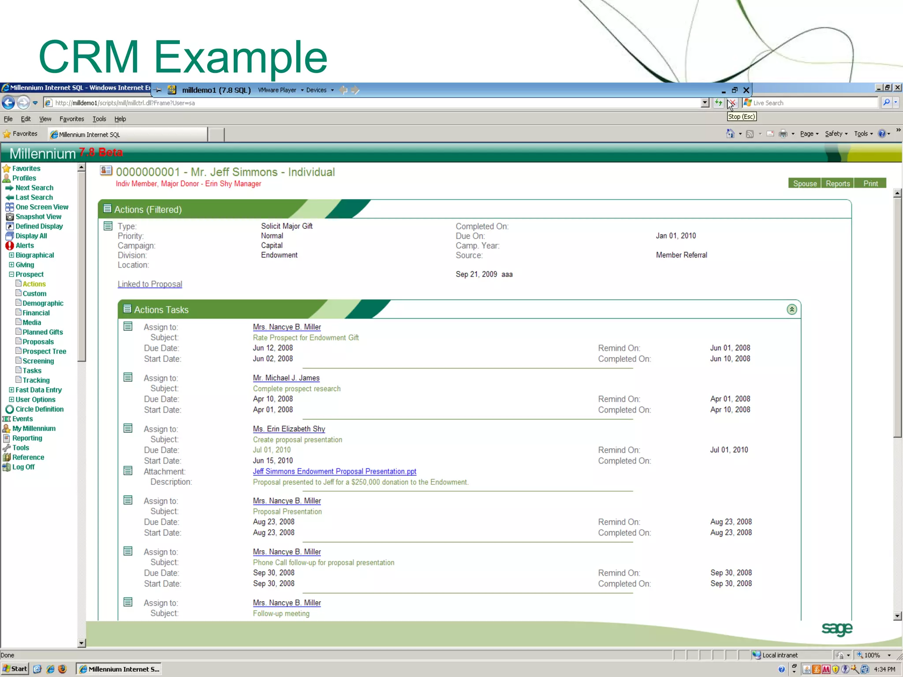
Task: Collapse the Prospect tree node
Action: (11, 275)
